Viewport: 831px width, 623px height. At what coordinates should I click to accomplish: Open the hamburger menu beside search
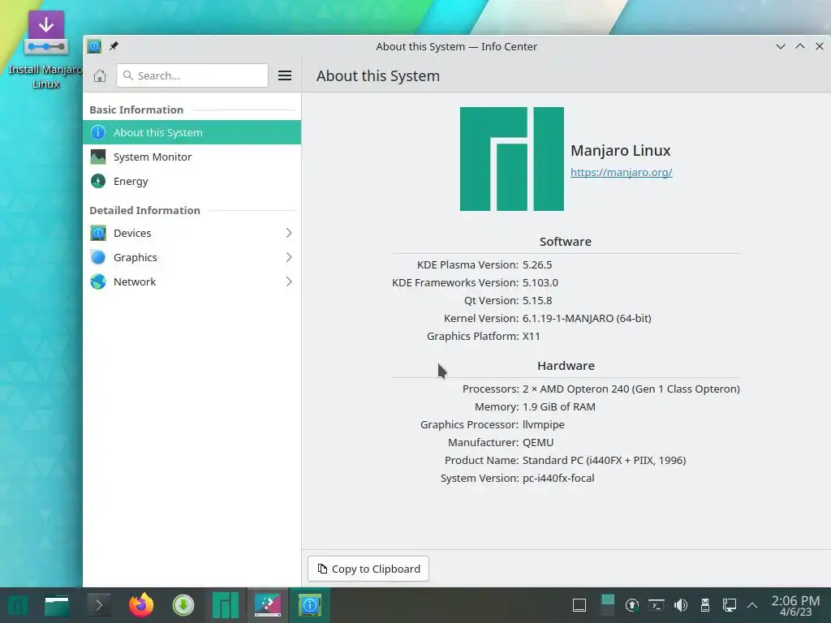pyautogui.click(x=285, y=75)
